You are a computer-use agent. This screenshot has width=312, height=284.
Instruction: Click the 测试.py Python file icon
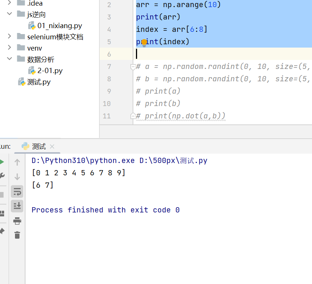[x=22, y=82]
